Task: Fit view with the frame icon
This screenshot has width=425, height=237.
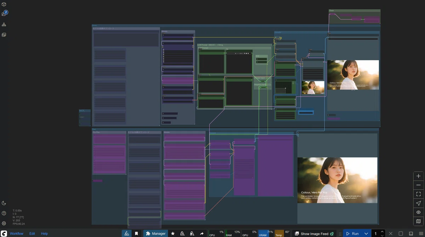Action: coord(418,194)
